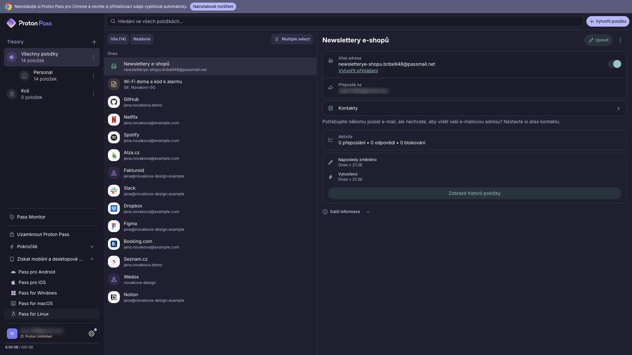The image size is (632, 355).
Task: Select the GitHub item icon
Action: [x=114, y=102]
